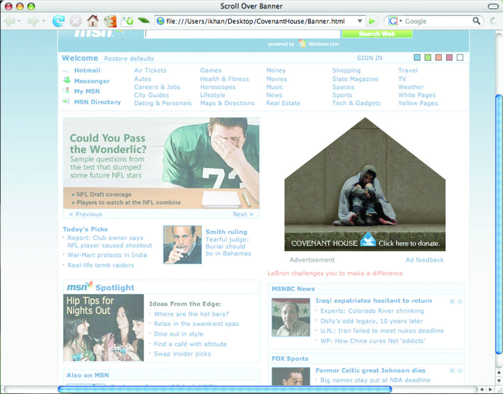Image resolution: width=503 pixels, height=394 pixels.
Task: Open 'Where are the hot bars?' link
Action: coord(191,314)
